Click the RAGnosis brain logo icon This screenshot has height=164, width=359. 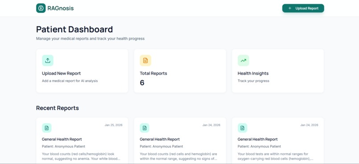[x=41, y=8]
